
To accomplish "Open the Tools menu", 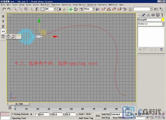I will [15, 5].
